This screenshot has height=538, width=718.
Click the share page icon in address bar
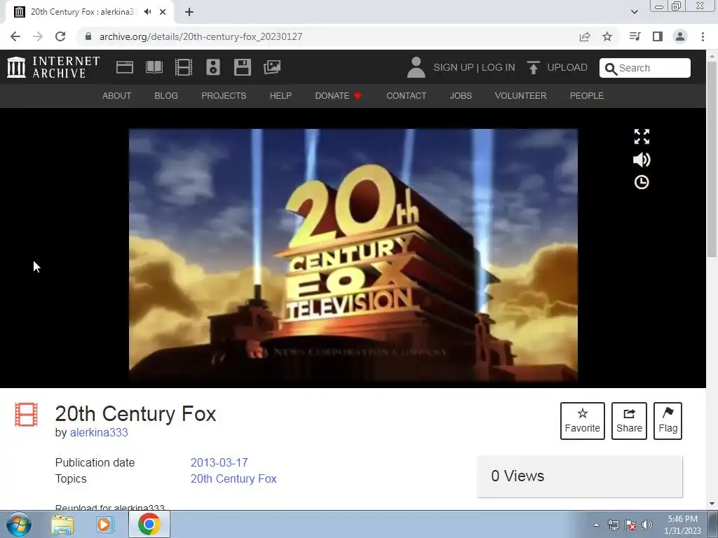585,36
